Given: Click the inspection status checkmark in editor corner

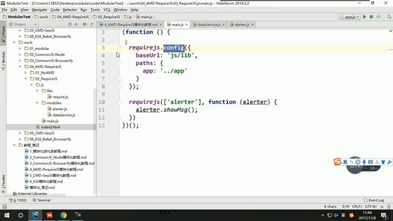Looking at the screenshot, I should (391, 31).
